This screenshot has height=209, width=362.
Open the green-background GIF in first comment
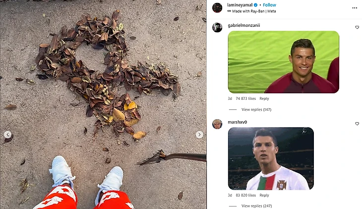coord(284,62)
